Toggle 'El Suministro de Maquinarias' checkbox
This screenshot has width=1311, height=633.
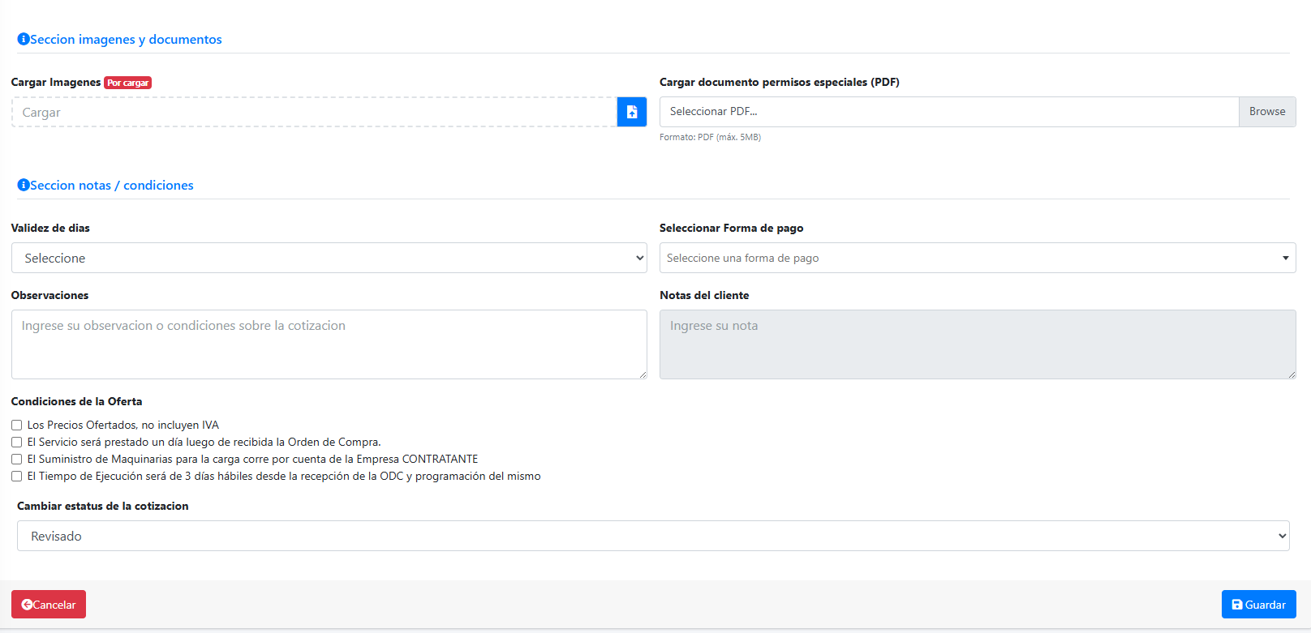pyautogui.click(x=16, y=460)
